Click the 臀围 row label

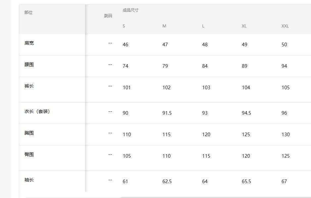click(x=29, y=154)
